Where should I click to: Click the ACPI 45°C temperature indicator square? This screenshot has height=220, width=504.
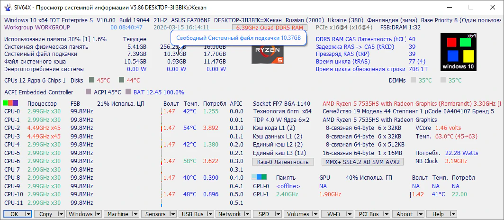pyautogui.click(x=89, y=92)
